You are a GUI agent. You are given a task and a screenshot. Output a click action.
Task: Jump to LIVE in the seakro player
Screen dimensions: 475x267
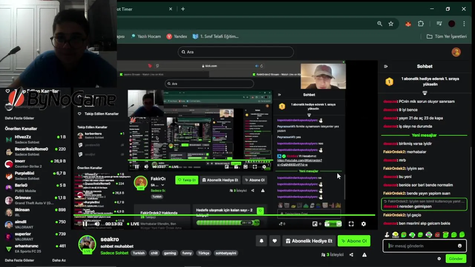(132, 224)
